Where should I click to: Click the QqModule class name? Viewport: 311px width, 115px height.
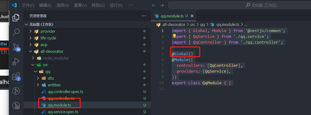click(212, 83)
